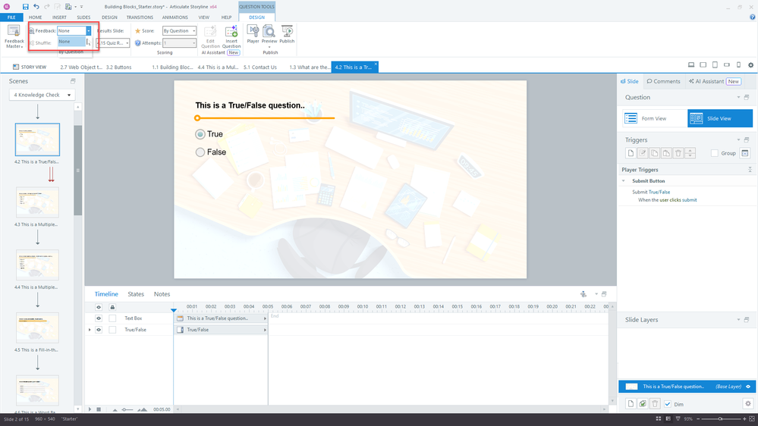Switch to the States tab

[136, 294]
